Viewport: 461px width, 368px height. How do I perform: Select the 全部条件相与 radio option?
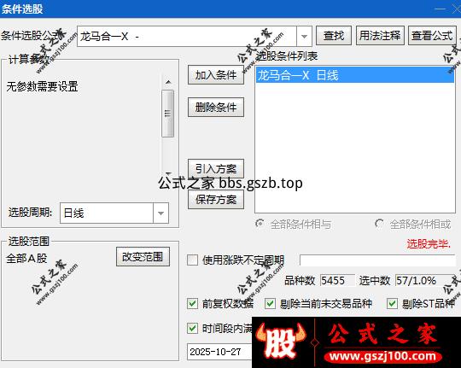point(260,224)
